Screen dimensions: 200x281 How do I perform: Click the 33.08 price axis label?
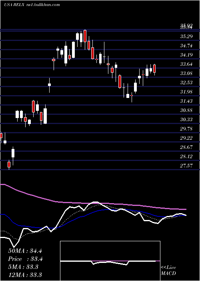186,73
